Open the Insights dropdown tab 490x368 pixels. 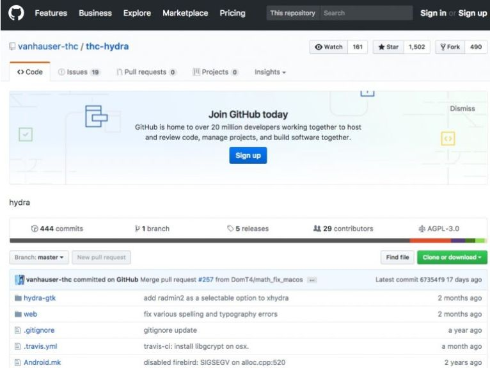tap(270, 72)
